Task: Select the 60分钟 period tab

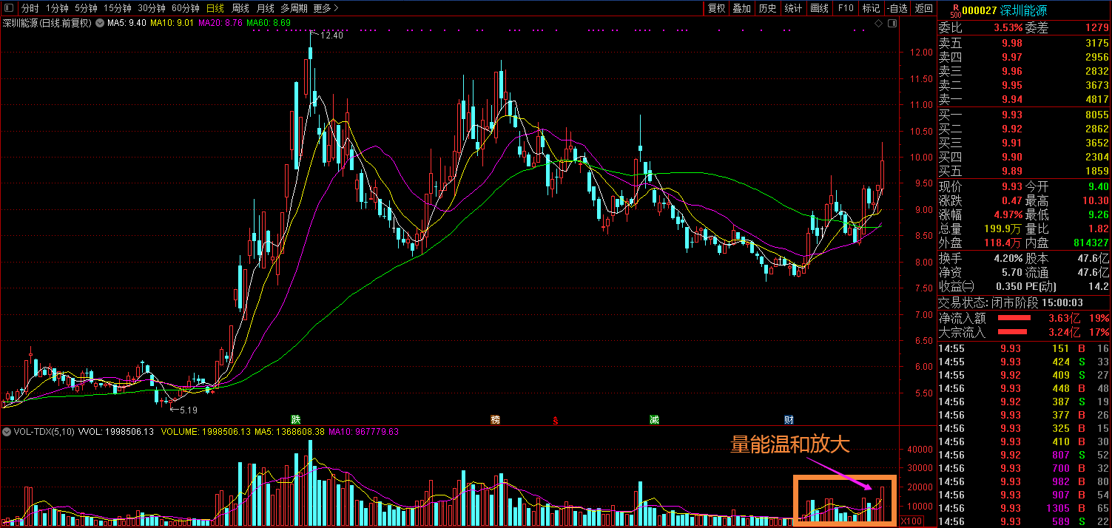Action: (185, 9)
